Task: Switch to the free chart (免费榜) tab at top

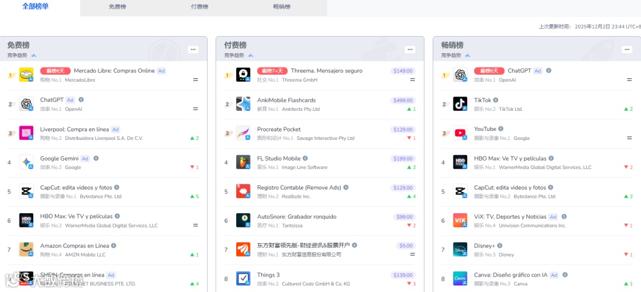Action: 118,7
